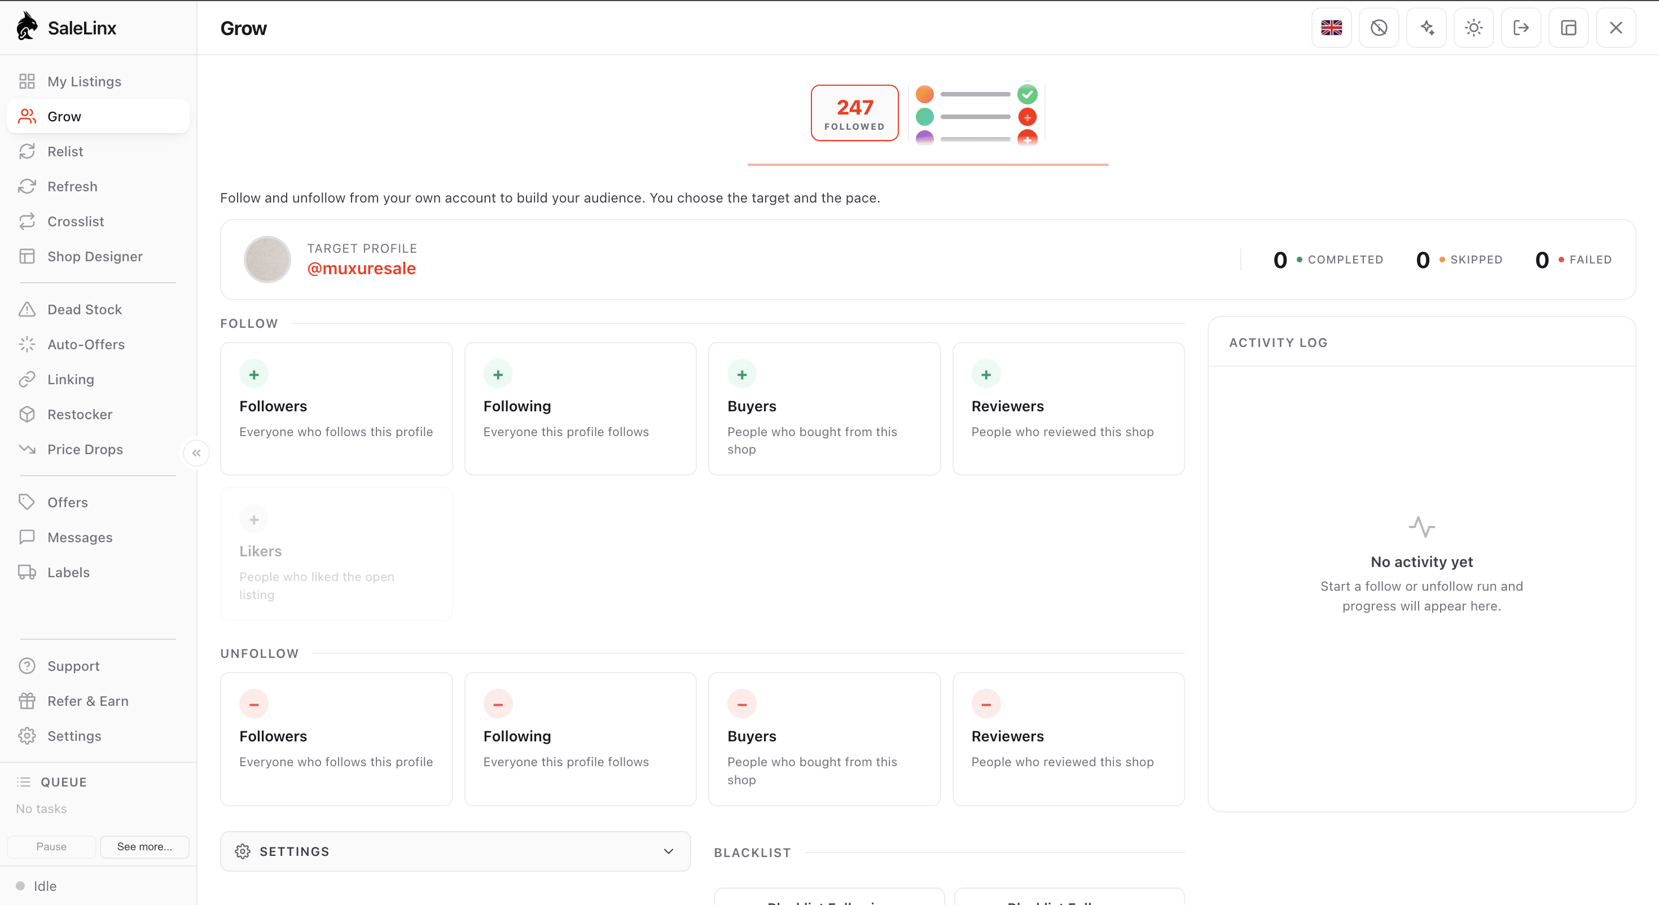Open Crosslist in the sidebar

[x=98, y=221]
